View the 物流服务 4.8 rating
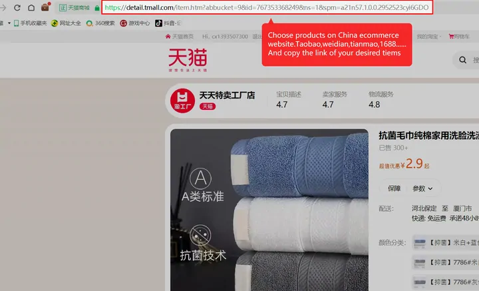This screenshot has height=291, width=479. click(381, 100)
